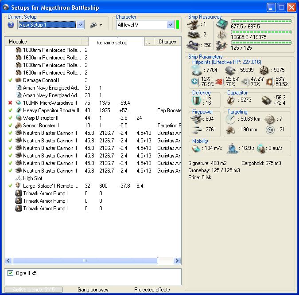Click the horizontal scrollbar left arrow
The height and width of the screenshot is (295, 299).
click(8, 260)
